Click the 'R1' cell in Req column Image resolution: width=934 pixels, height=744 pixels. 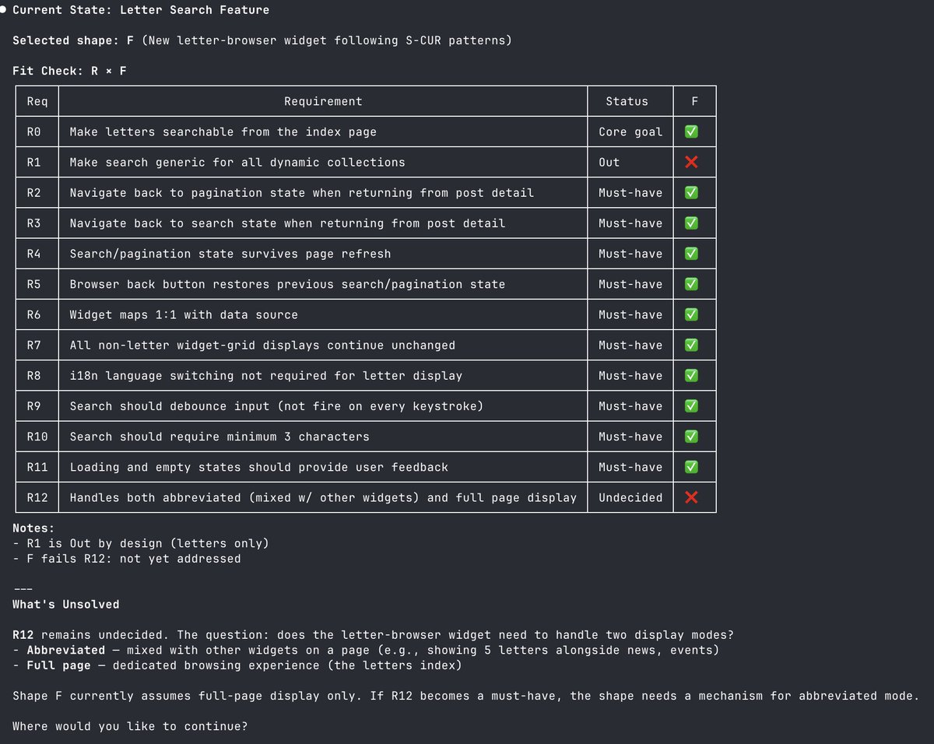point(33,162)
